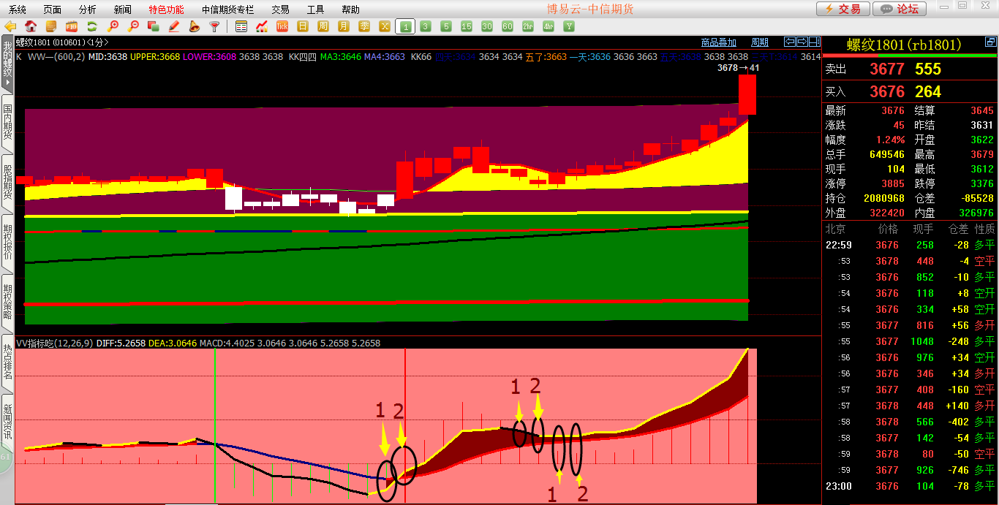Go to the home page icon
999x505 pixels.
(x=31, y=27)
